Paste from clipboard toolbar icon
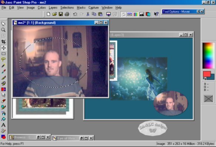This screenshot has width=216, height=147. [x=100, y=14]
